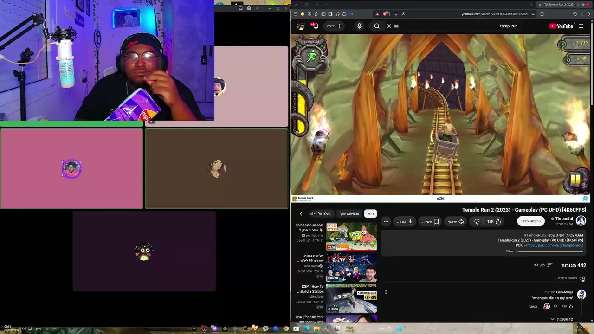The image size is (594, 334).
Task: Open the system tray volume icon
Action: click(24, 328)
